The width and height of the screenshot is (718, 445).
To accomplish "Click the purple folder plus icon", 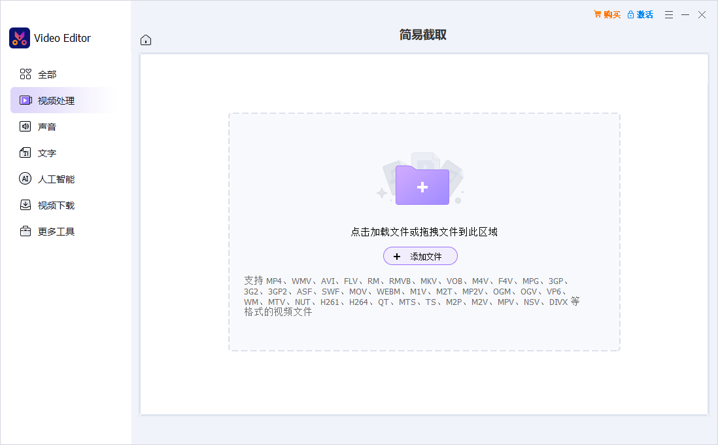I will 422,185.
